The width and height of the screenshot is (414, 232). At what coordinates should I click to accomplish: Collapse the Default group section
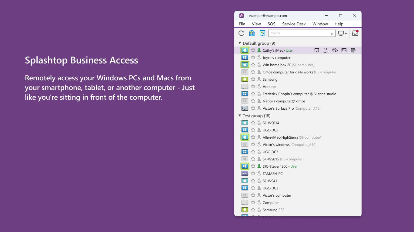[x=239, y=43]
